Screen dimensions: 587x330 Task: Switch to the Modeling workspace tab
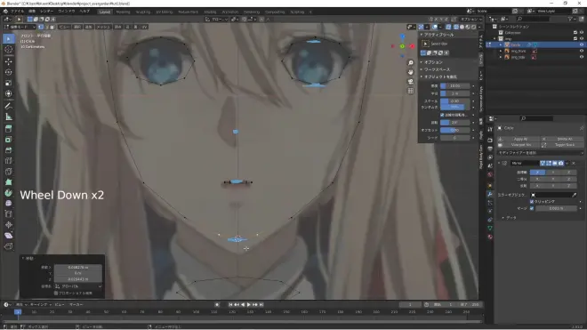tap(123, 12)
